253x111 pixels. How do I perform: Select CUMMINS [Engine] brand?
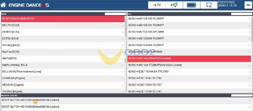click(x=63, y=78)
